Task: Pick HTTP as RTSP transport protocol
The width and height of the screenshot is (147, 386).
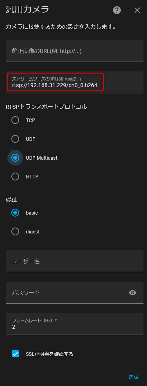Action: tap(15, 177)
